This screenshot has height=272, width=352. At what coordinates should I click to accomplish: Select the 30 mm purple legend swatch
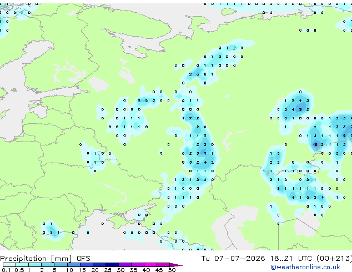tap(125, 265)
